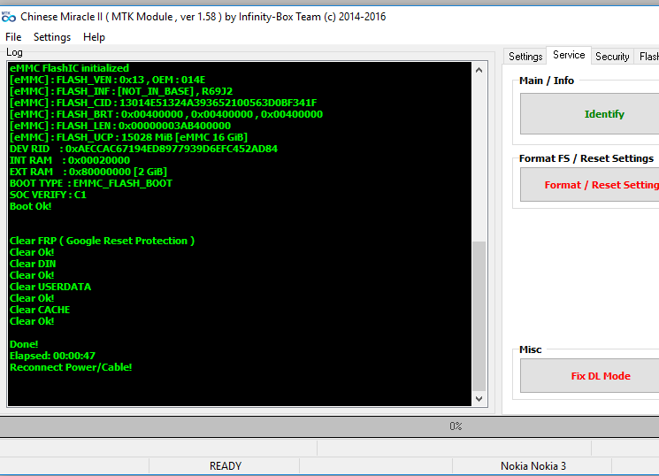
Task: Click the Log panel label
Action: point(14,52)
